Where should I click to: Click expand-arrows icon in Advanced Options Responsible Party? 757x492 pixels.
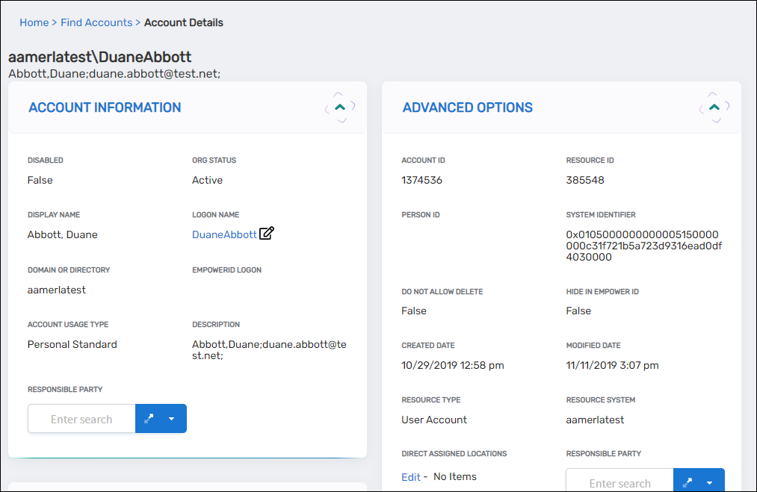coord(688,483)
